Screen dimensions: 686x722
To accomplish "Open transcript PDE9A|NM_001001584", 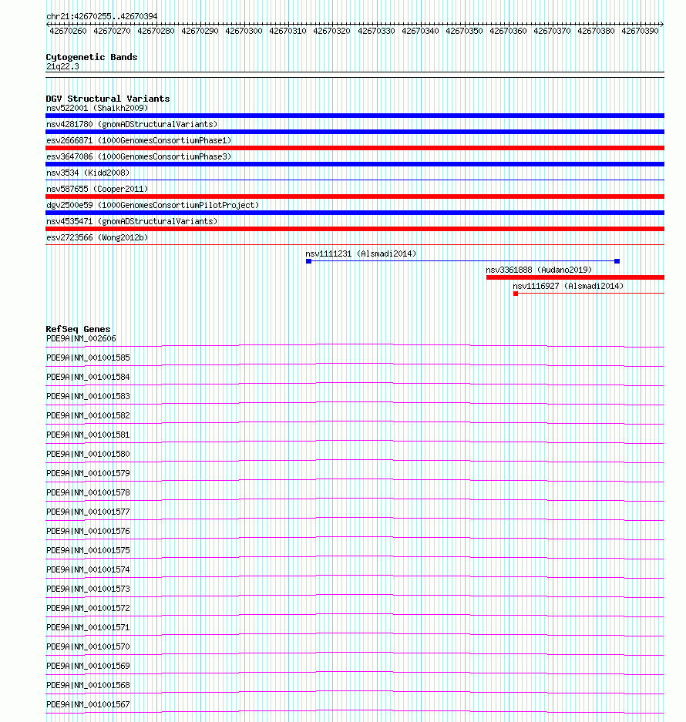I will click(88, 377).
